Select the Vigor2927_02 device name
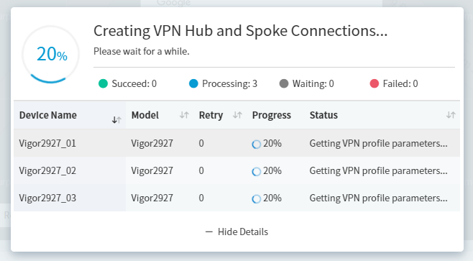Screen dimensions: 473x261 (47, 171)
